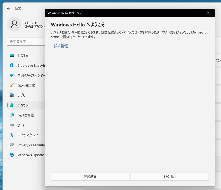
Task: Click the Windows Hello へようこそ heading
Action: [78, 25]
